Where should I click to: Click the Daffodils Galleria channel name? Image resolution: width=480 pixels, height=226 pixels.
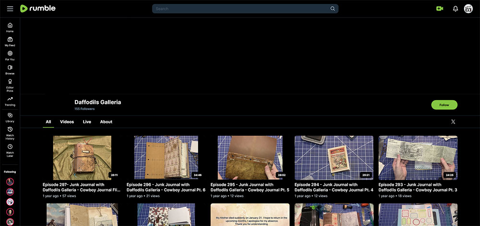pos(97,102)
